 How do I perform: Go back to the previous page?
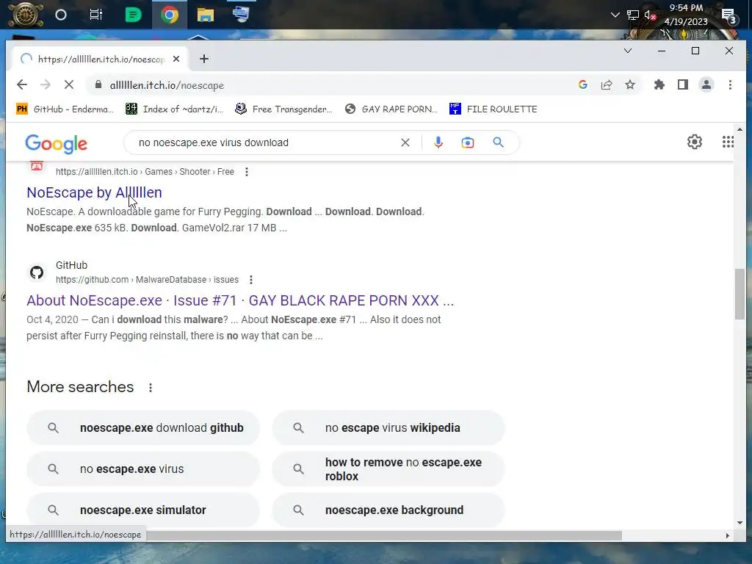click(22, 85)
